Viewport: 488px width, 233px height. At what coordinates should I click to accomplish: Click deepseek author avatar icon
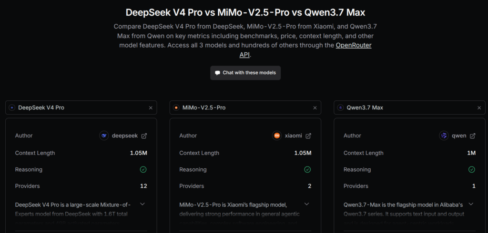point(104,136)
